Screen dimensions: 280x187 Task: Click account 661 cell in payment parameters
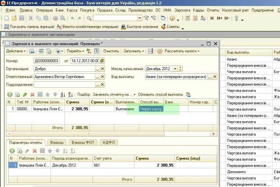(x=113, y=165)
